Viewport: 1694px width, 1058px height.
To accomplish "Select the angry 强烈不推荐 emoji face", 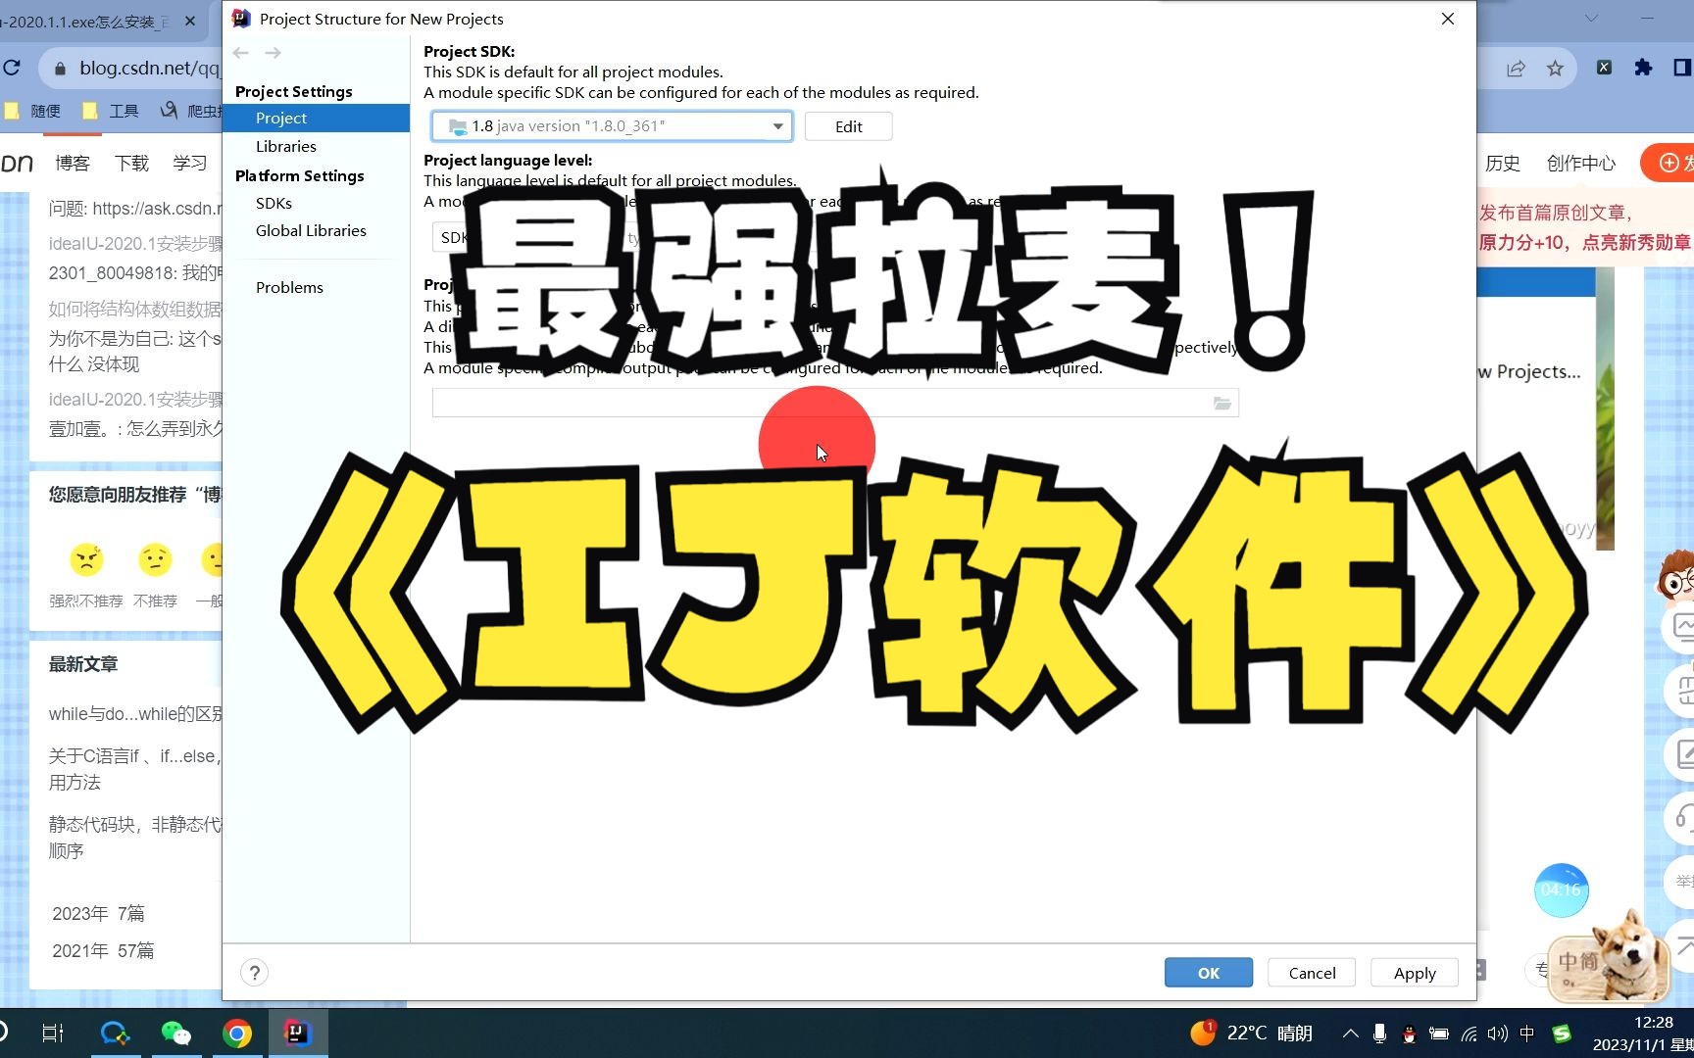I will [x=86, y=559].
